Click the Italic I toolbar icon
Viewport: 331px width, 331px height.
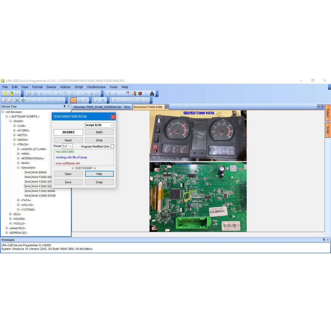coord(121,100)
